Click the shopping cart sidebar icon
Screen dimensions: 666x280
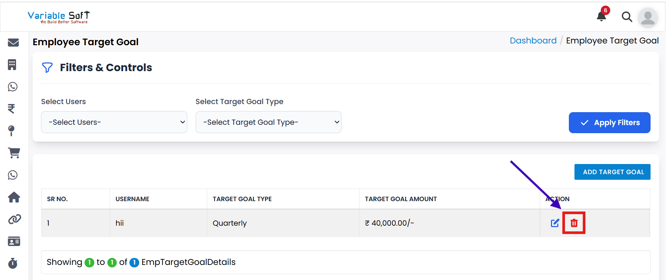[x=14, y=153]
